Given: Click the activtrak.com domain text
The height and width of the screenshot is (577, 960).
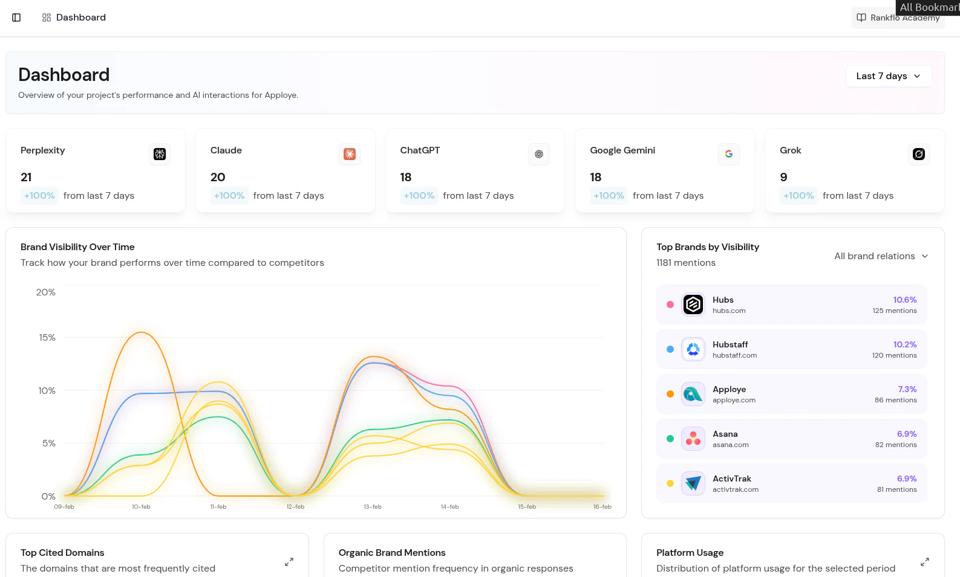Looking at the screenshot, I should point(736,489).
